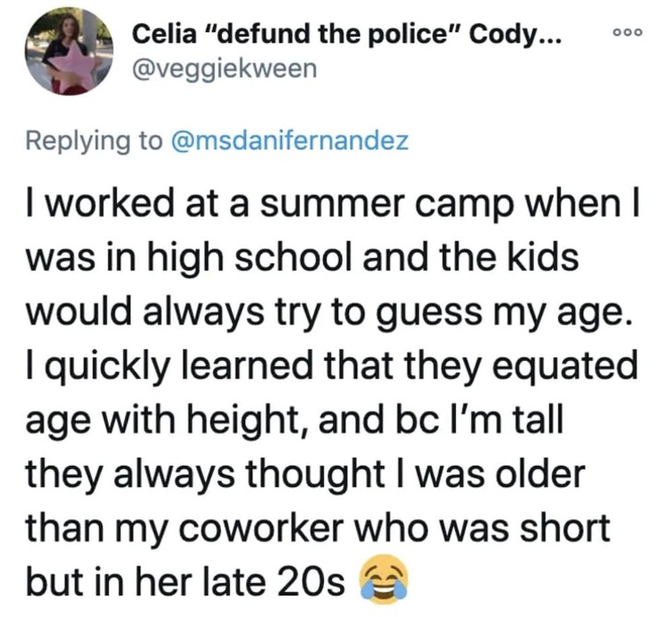The height and width of the screenshot is (617, 663).
Task: Click the line "was in high school and the kids"
Action: 302,258
